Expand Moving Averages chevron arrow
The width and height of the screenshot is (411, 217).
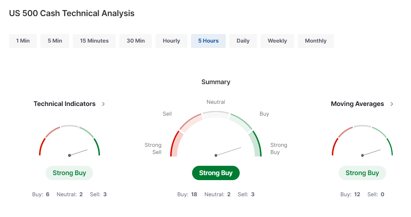[392, 104]
